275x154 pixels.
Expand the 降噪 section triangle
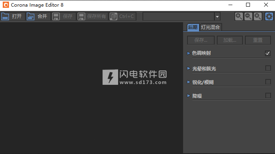point(189,96)
